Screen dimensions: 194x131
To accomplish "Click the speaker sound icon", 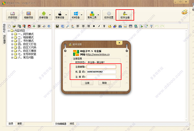I will tap(44, 26).
